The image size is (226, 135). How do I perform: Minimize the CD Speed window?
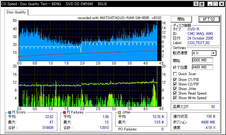point(210,4)
